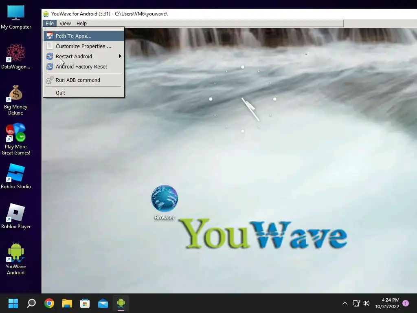Click the Restart Android refresh icon
417x313 pixels.
pos(49,56)
